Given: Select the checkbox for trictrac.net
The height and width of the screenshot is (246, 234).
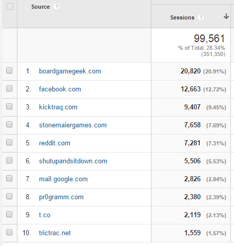Looking at the screenshot, I should pos(9,232).
